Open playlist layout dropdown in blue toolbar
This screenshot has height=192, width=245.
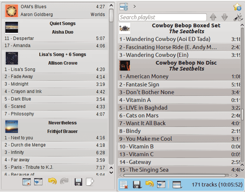point(177,185)
